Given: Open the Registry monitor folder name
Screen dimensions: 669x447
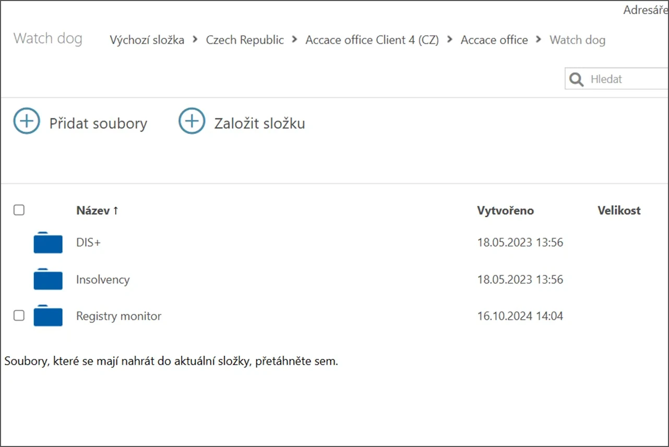Looking at the screenshot, I should 118,316.
